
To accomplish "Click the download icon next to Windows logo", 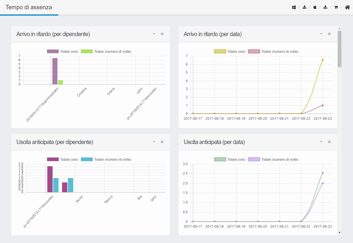I will coord(305,8).
